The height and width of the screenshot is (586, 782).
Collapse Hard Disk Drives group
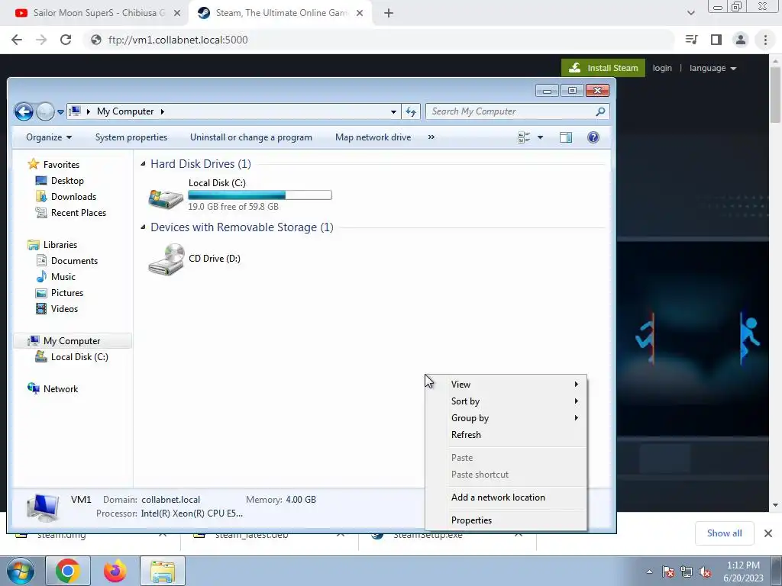click(143, 163)
